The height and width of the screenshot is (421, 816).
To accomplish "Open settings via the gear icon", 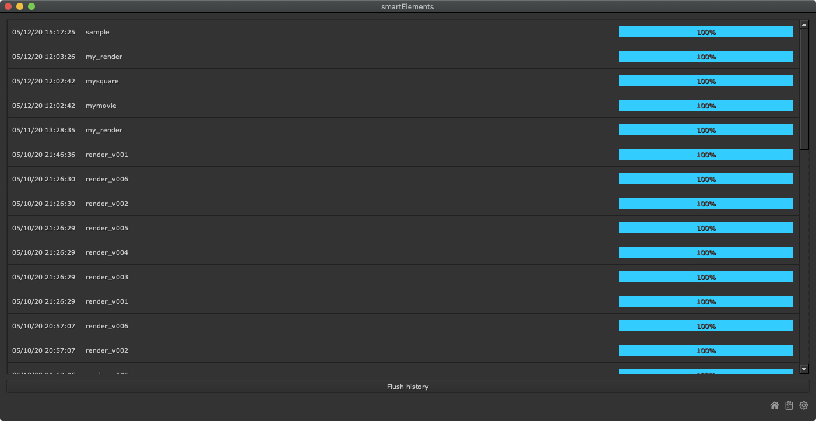I will click(804, 405).
